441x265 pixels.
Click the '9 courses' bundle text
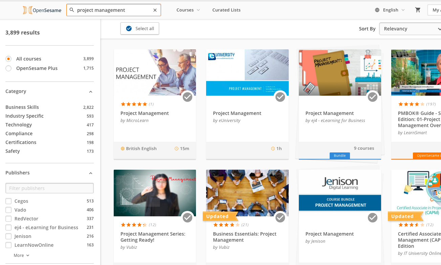point(364,148)
